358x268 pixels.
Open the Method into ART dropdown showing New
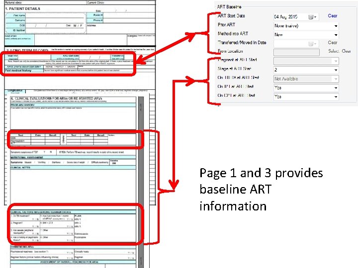click(306, 35)
